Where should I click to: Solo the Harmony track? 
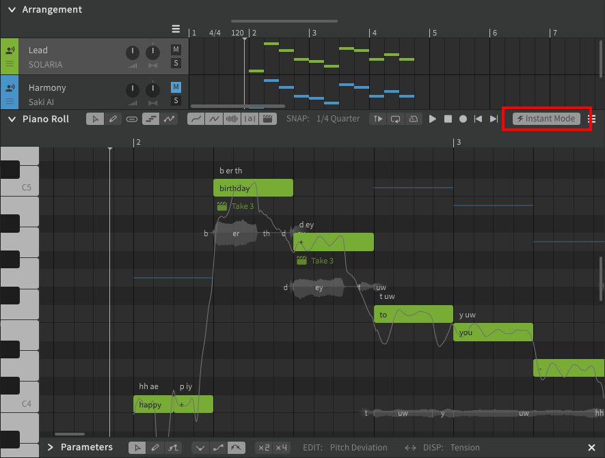tap(175, 100)
